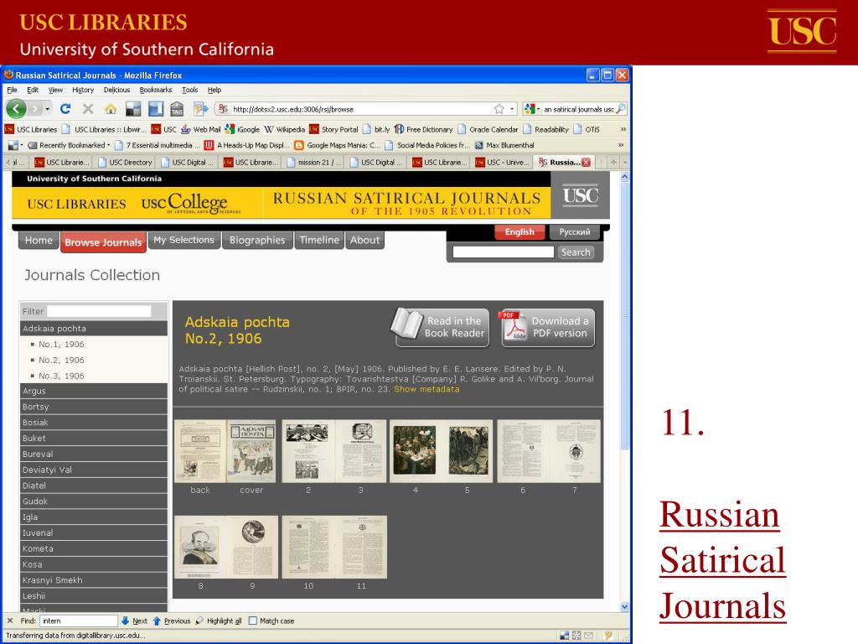The width and height of the screenshot is (858, 644).
Task: Click the TAG toolbar icon
Action: pos(177,109)
